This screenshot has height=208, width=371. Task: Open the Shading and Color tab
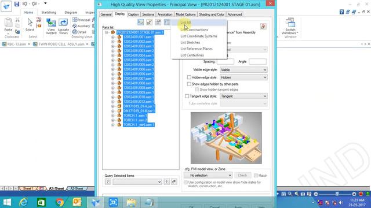coord(212,14)
